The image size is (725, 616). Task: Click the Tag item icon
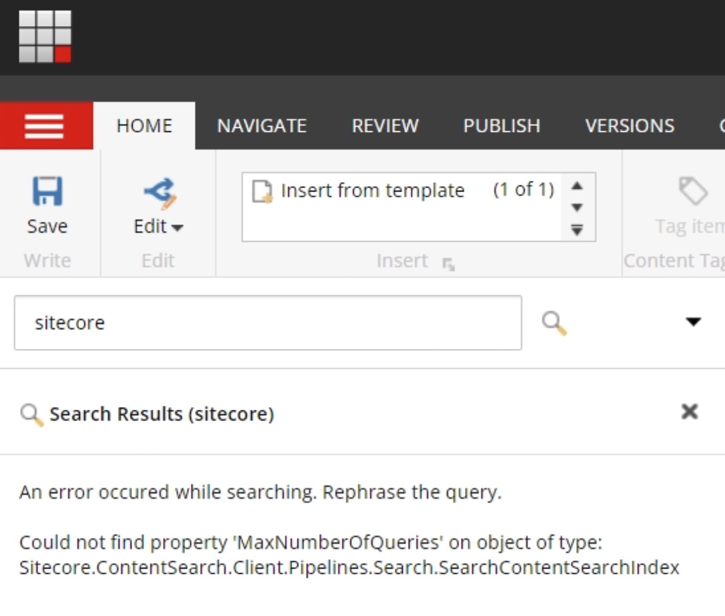(693, 192)
